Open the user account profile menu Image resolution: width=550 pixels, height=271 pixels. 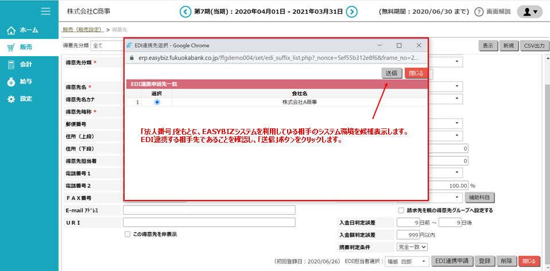click(529, 11)
